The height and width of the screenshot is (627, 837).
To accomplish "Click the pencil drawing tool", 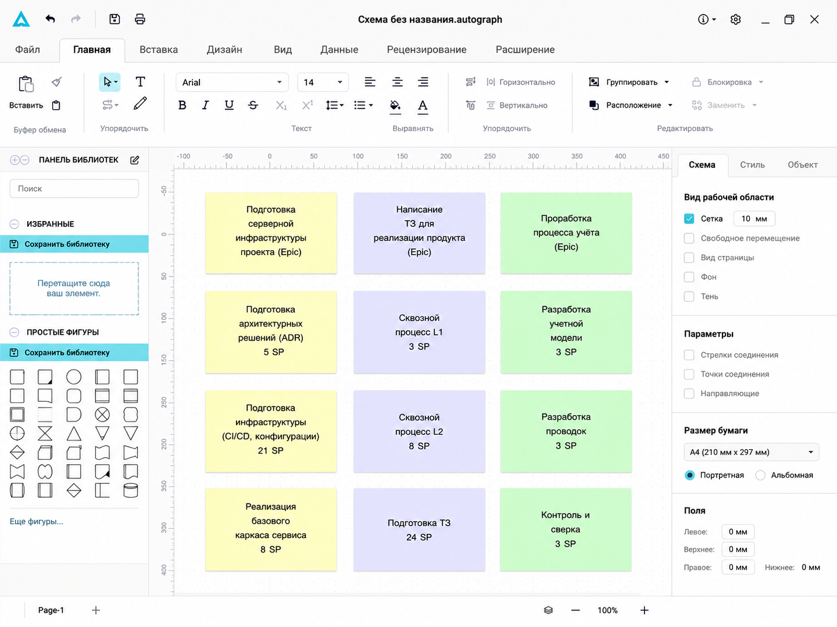I will 140,104.
